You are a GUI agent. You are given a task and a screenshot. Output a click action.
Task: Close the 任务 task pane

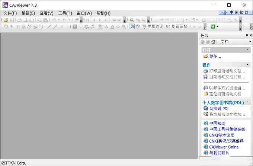[251, 35]
